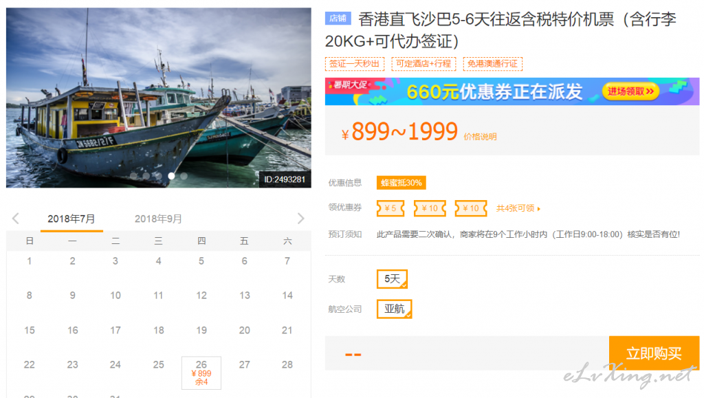The height and width of the screenshot is (398, 704).
Task: Click date 10 in the July calendar
Action: coord(115,296)
